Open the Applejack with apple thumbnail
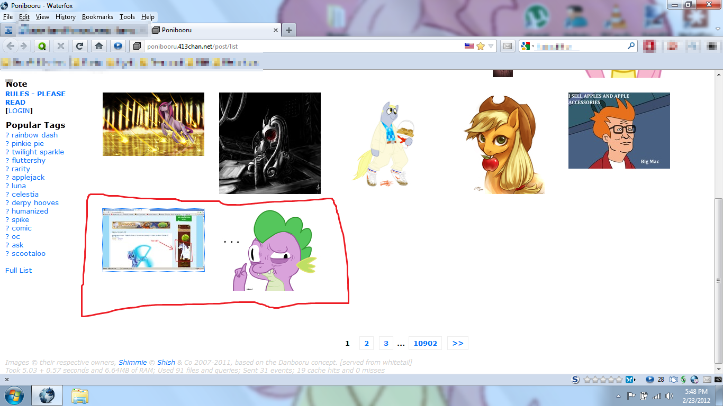723x406 pixels. point(503,143)
